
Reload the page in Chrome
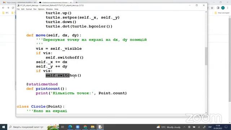pos(13,8)
